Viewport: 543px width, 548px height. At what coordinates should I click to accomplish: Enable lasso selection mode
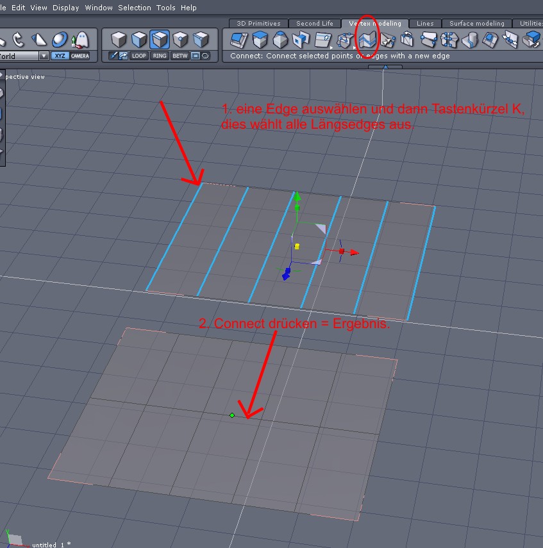(205, 56)
